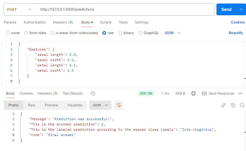Open the request Headers (9) tab
This screenshot has width=246, height=151.
pyautogui.click(x=63, y=22)
